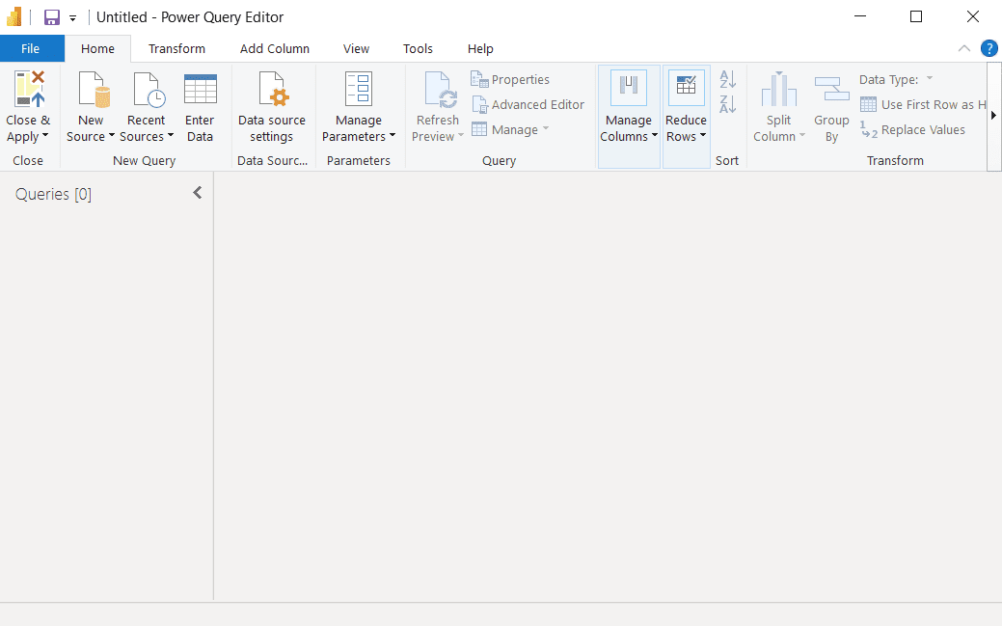1002x626 pixels.
Task: Expand the Reduce Rows dropdown
Action: 686,136
